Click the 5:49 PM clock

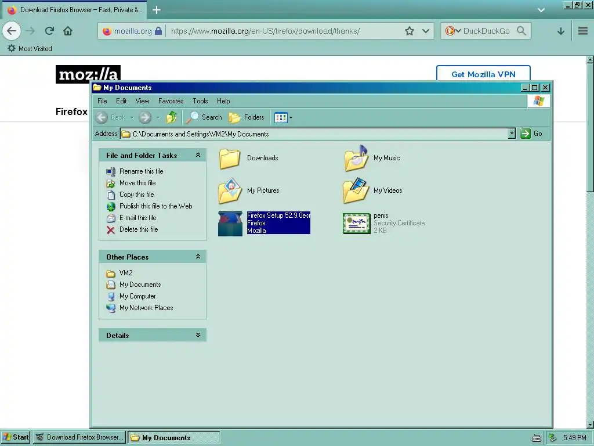click(575, 438)
